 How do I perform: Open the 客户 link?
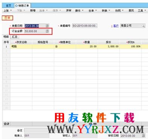pos(116,26)
